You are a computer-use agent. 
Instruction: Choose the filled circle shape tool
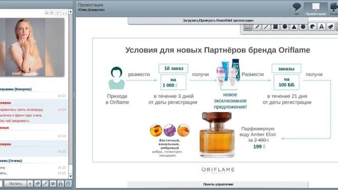285,27
